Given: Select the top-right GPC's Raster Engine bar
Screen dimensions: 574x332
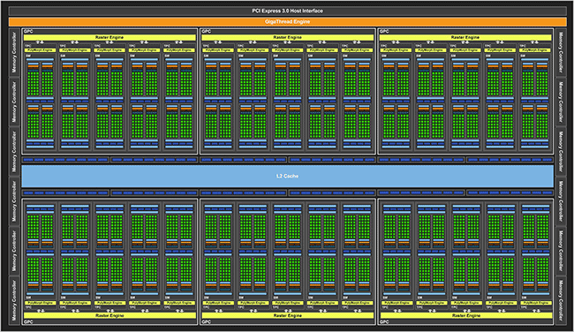Looking at the screenshot, I should 465,37.
